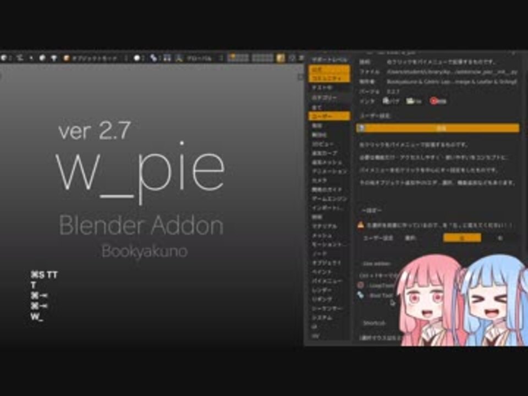The width and height of the screenshot is (528, 396).
Task: Click the second layer button block
Action: point(263,58)
